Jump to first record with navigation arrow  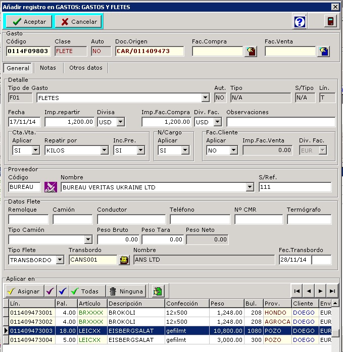click(x=297, y=291)
